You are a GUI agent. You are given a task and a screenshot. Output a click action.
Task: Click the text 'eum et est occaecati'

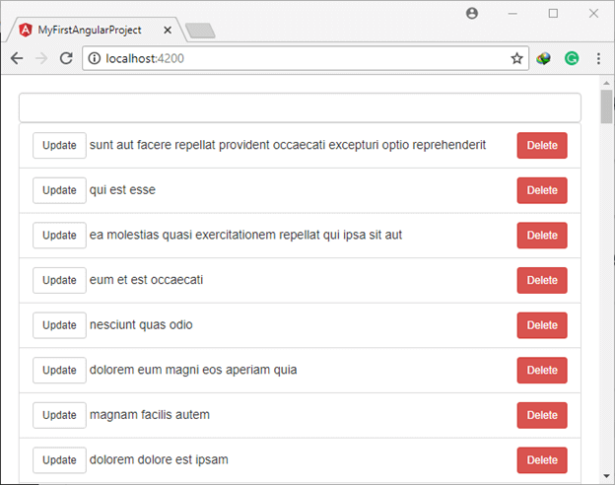pyautogui.click(x=146, y=280)
